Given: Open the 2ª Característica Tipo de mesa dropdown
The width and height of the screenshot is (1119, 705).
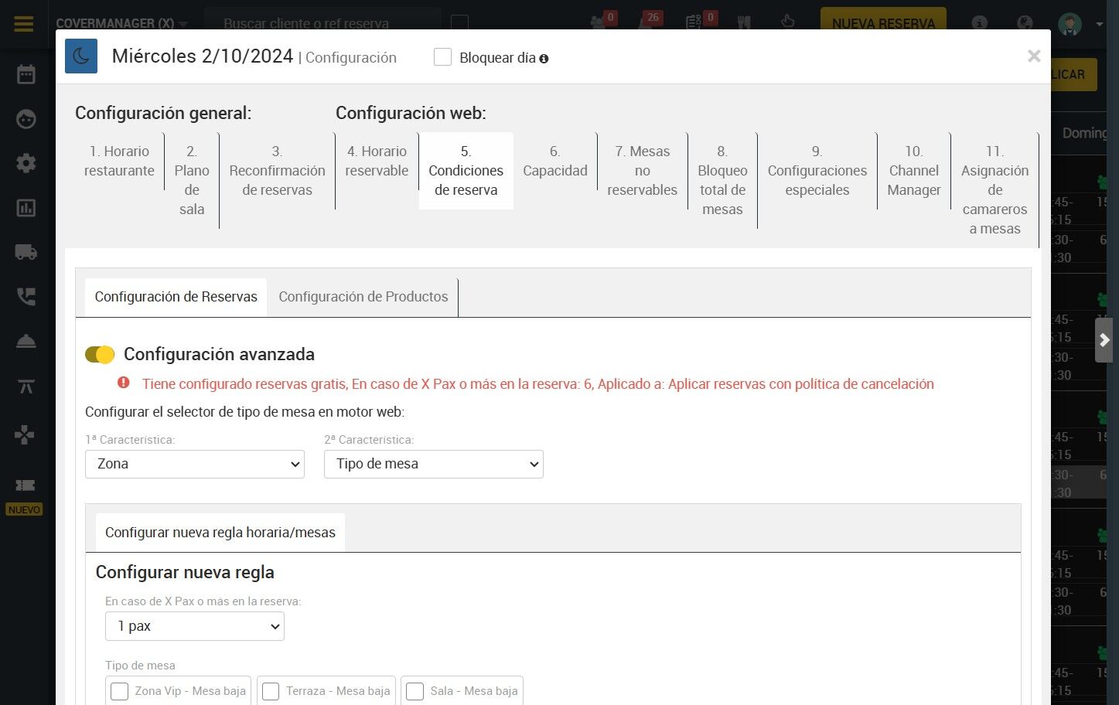Looking at the screenshot, I should [434, 464].
